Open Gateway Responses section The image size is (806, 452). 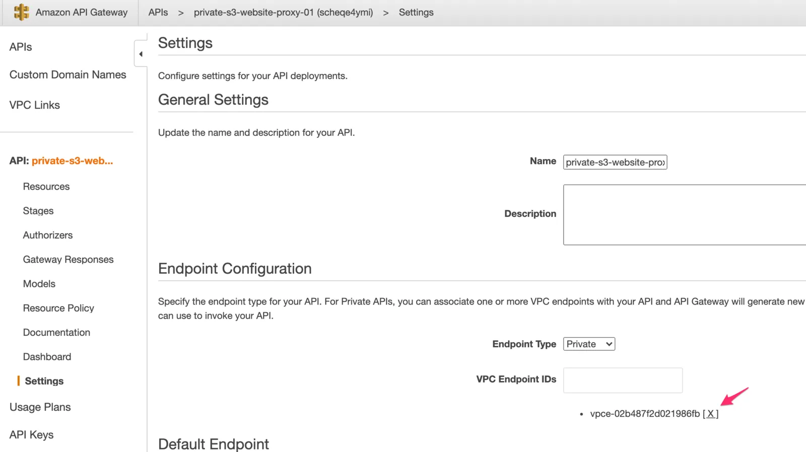pos(68,260)
